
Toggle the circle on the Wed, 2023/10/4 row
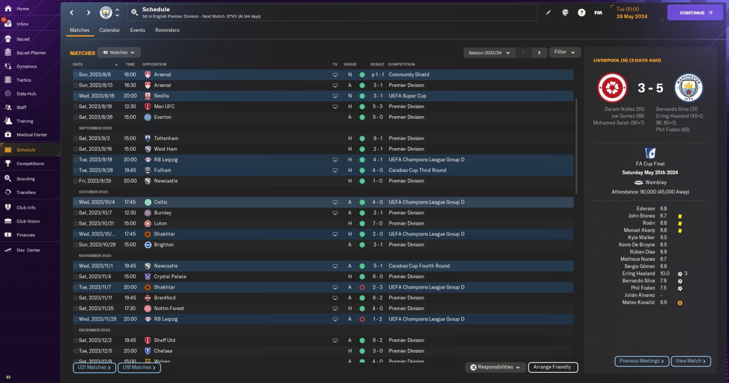(76, 202)
